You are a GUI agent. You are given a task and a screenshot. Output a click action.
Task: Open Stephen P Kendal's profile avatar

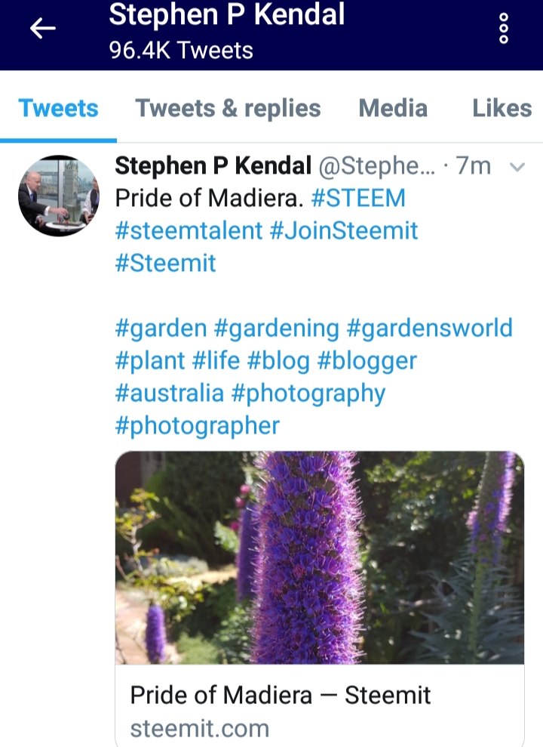59,196
